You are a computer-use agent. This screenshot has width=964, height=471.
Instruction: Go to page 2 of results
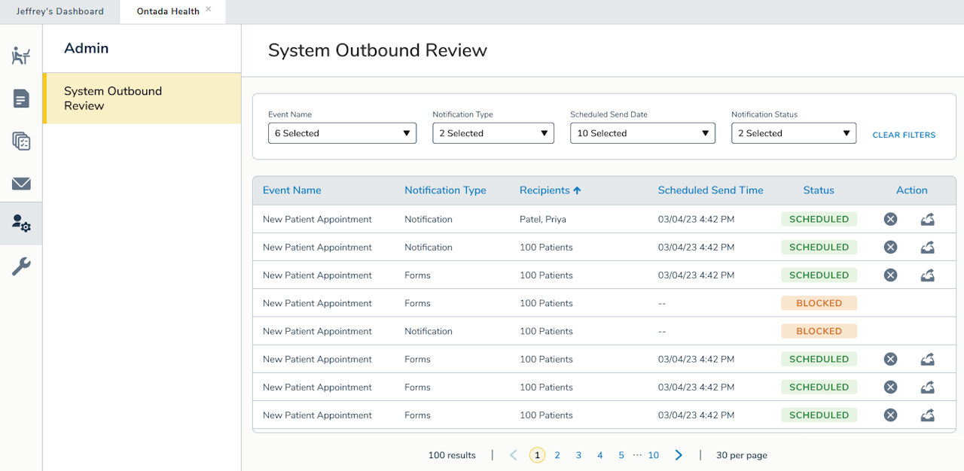tap(557, 455)
